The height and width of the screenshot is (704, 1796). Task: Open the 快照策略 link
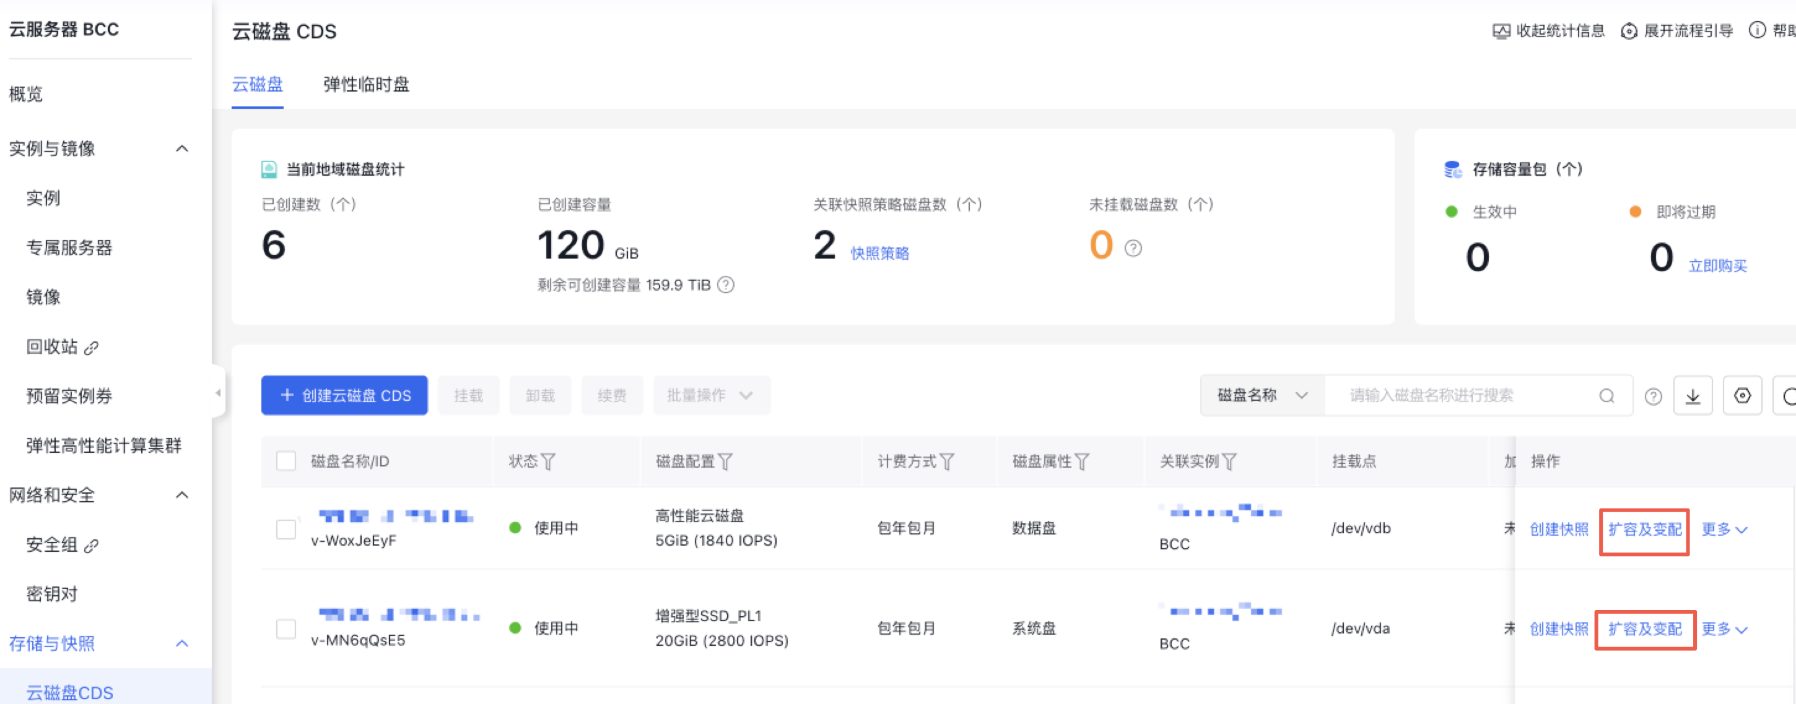pos(880,254)
